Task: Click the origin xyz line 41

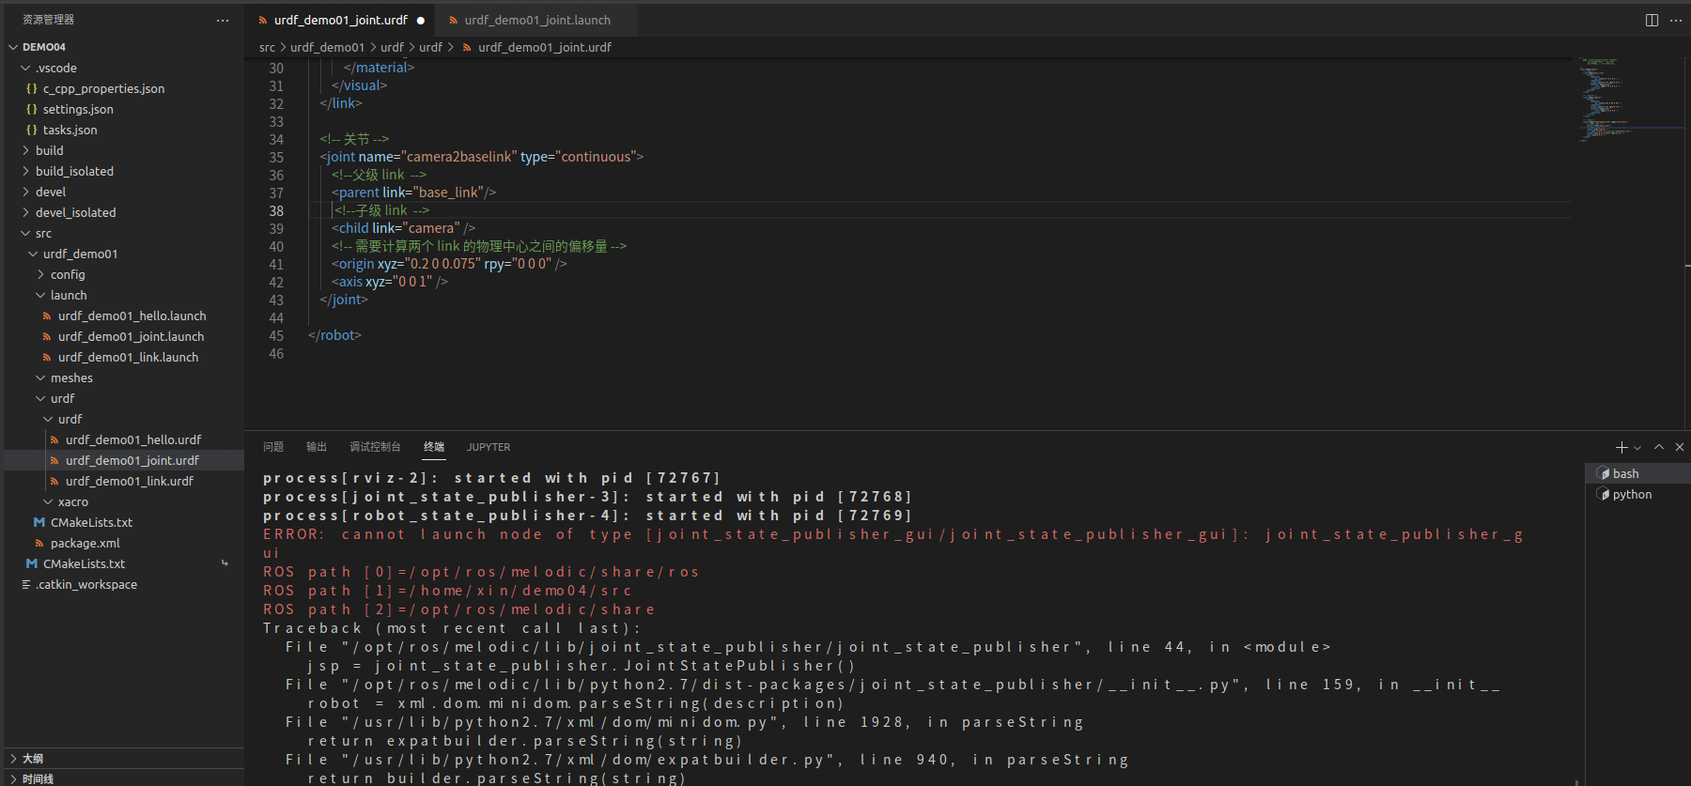Action: [x=449, y=264]
